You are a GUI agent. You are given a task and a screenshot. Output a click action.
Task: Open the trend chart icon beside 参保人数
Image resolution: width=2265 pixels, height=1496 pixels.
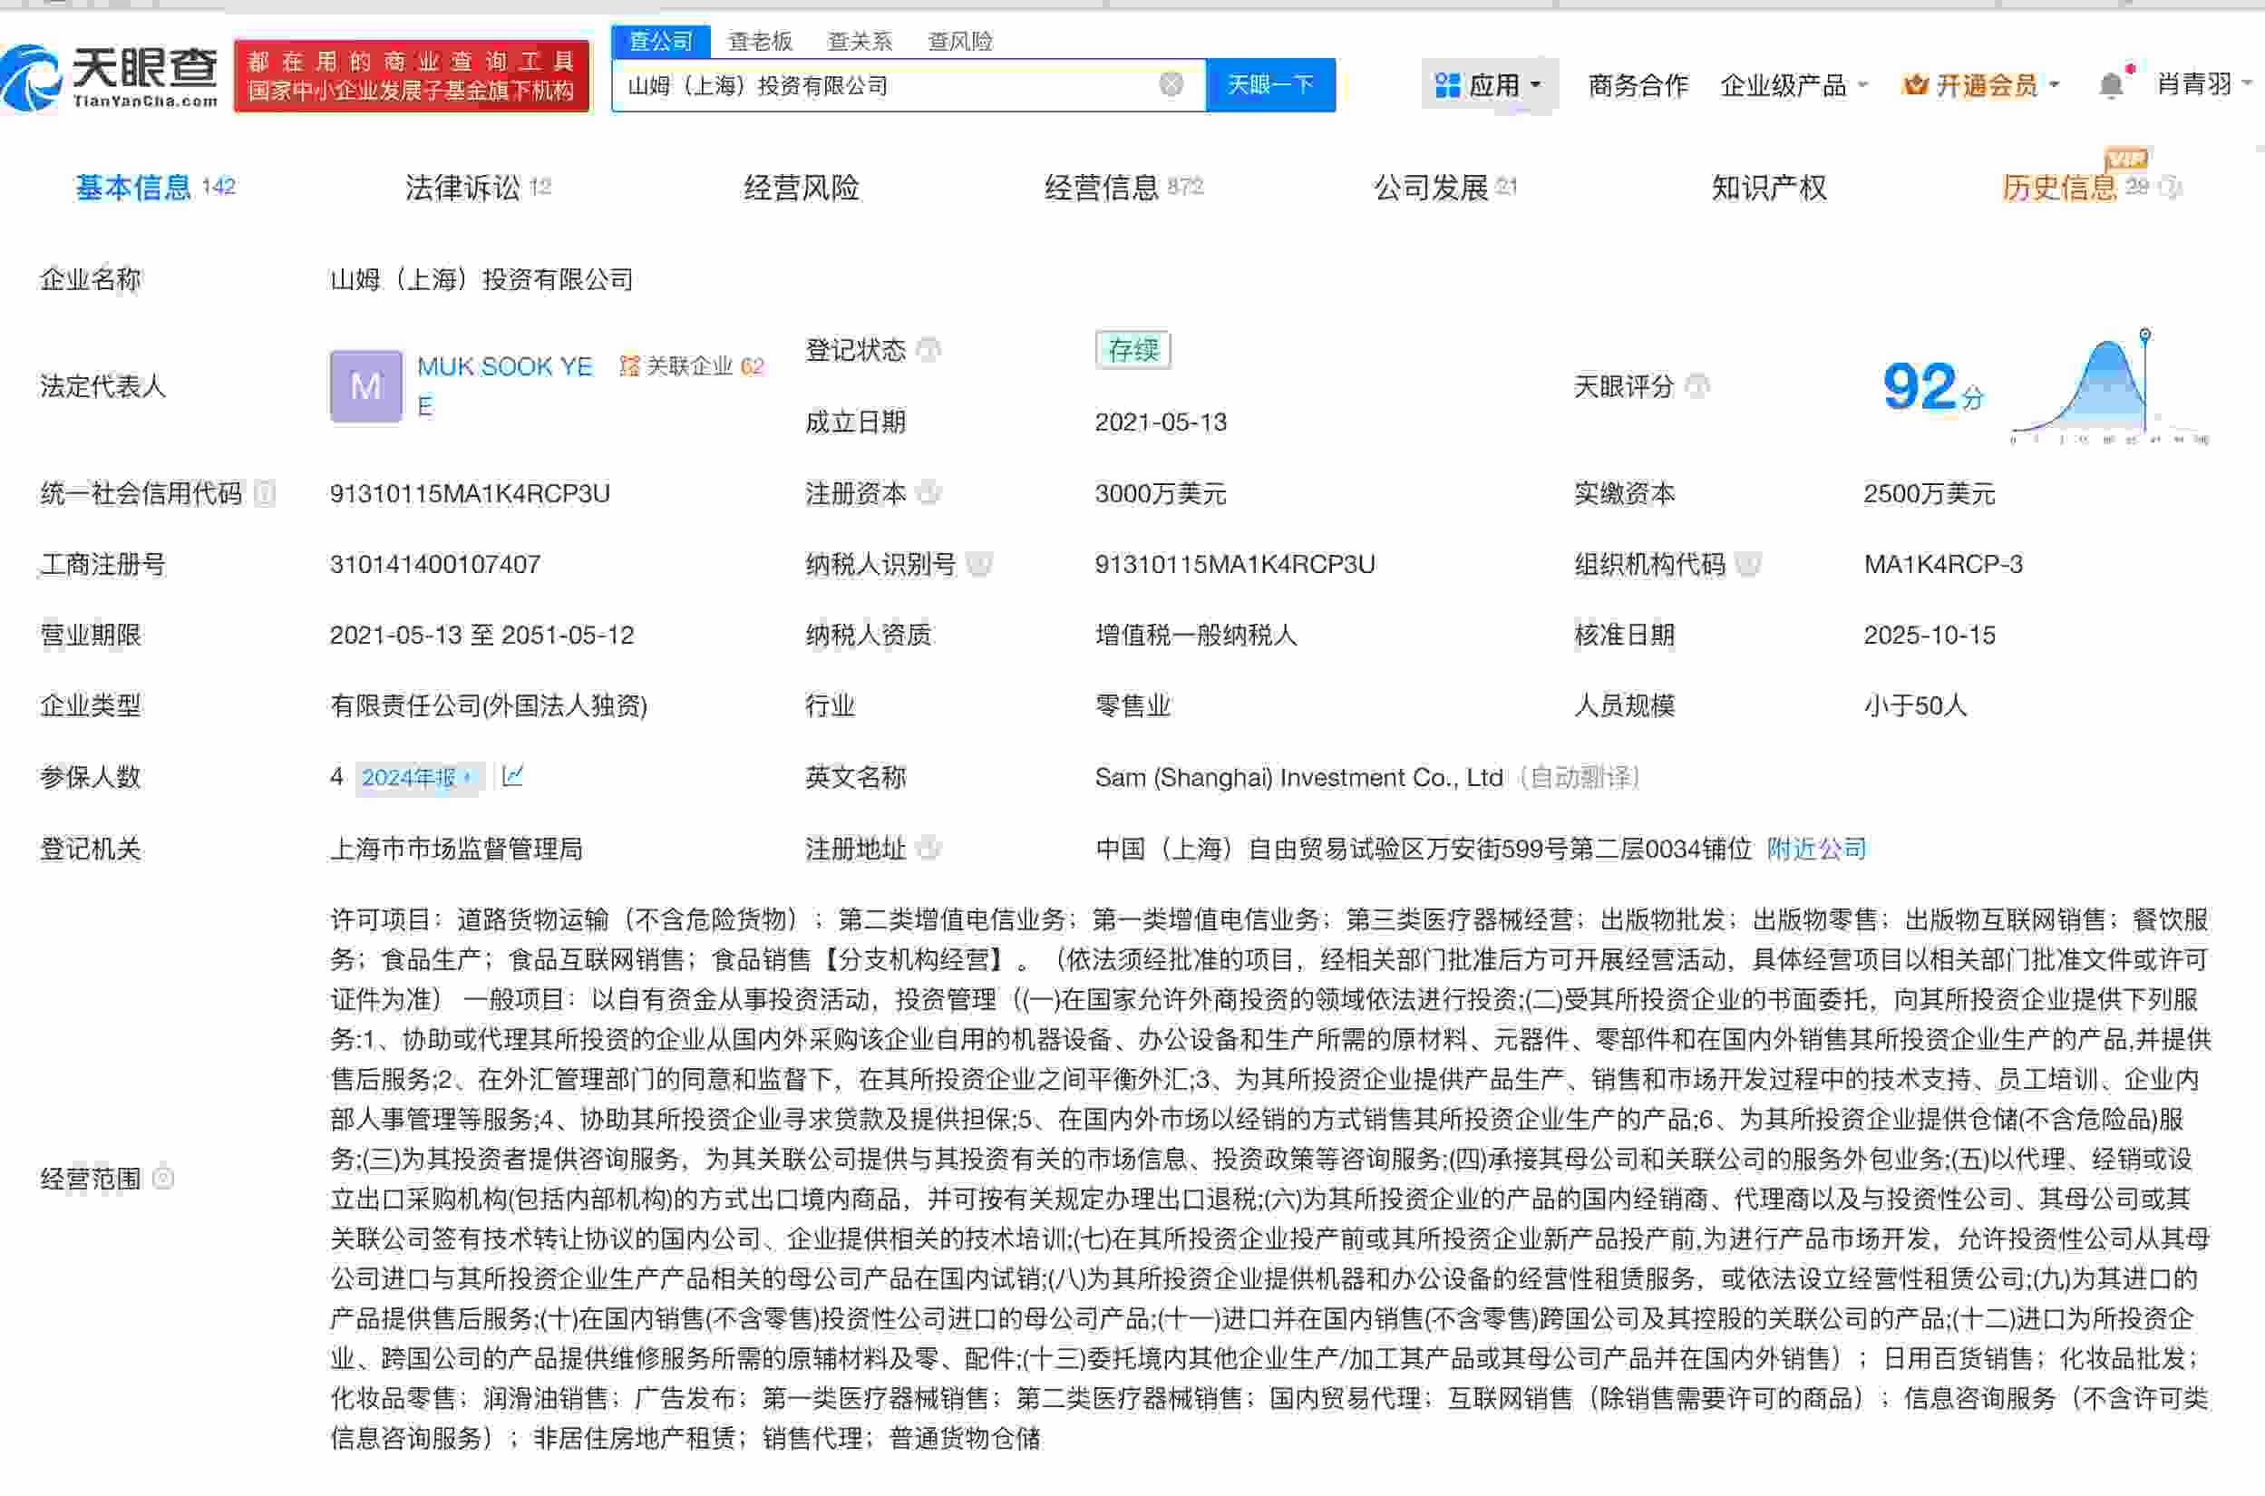pyautogui.click(x=512, y=777)
